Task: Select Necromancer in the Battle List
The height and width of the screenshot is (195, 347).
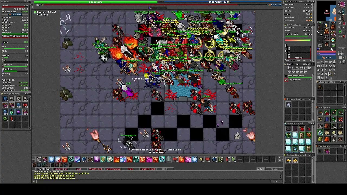Action: click(x=298, y=76)
